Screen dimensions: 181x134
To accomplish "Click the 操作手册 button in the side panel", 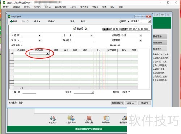I will pyautogui.click(x=160, y=37).
